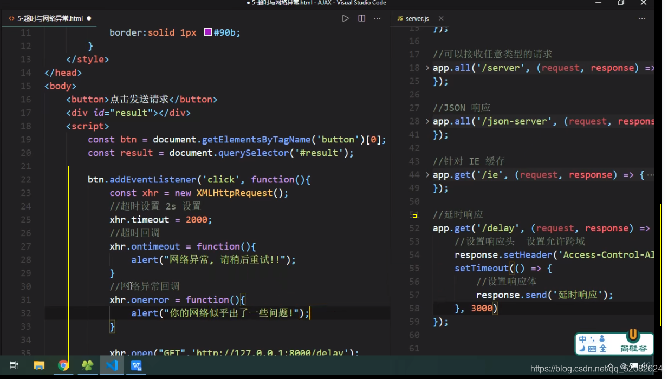Click the #90b color value text
Viewport: 668px width, 379px height.
[x=224, y=32]
